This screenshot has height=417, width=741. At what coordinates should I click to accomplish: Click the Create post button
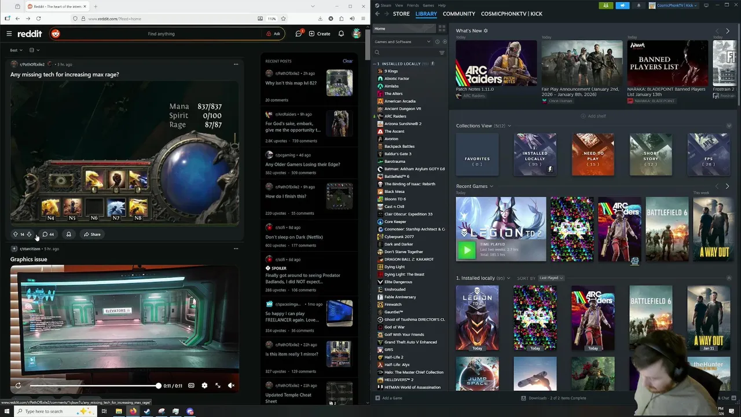320,34
